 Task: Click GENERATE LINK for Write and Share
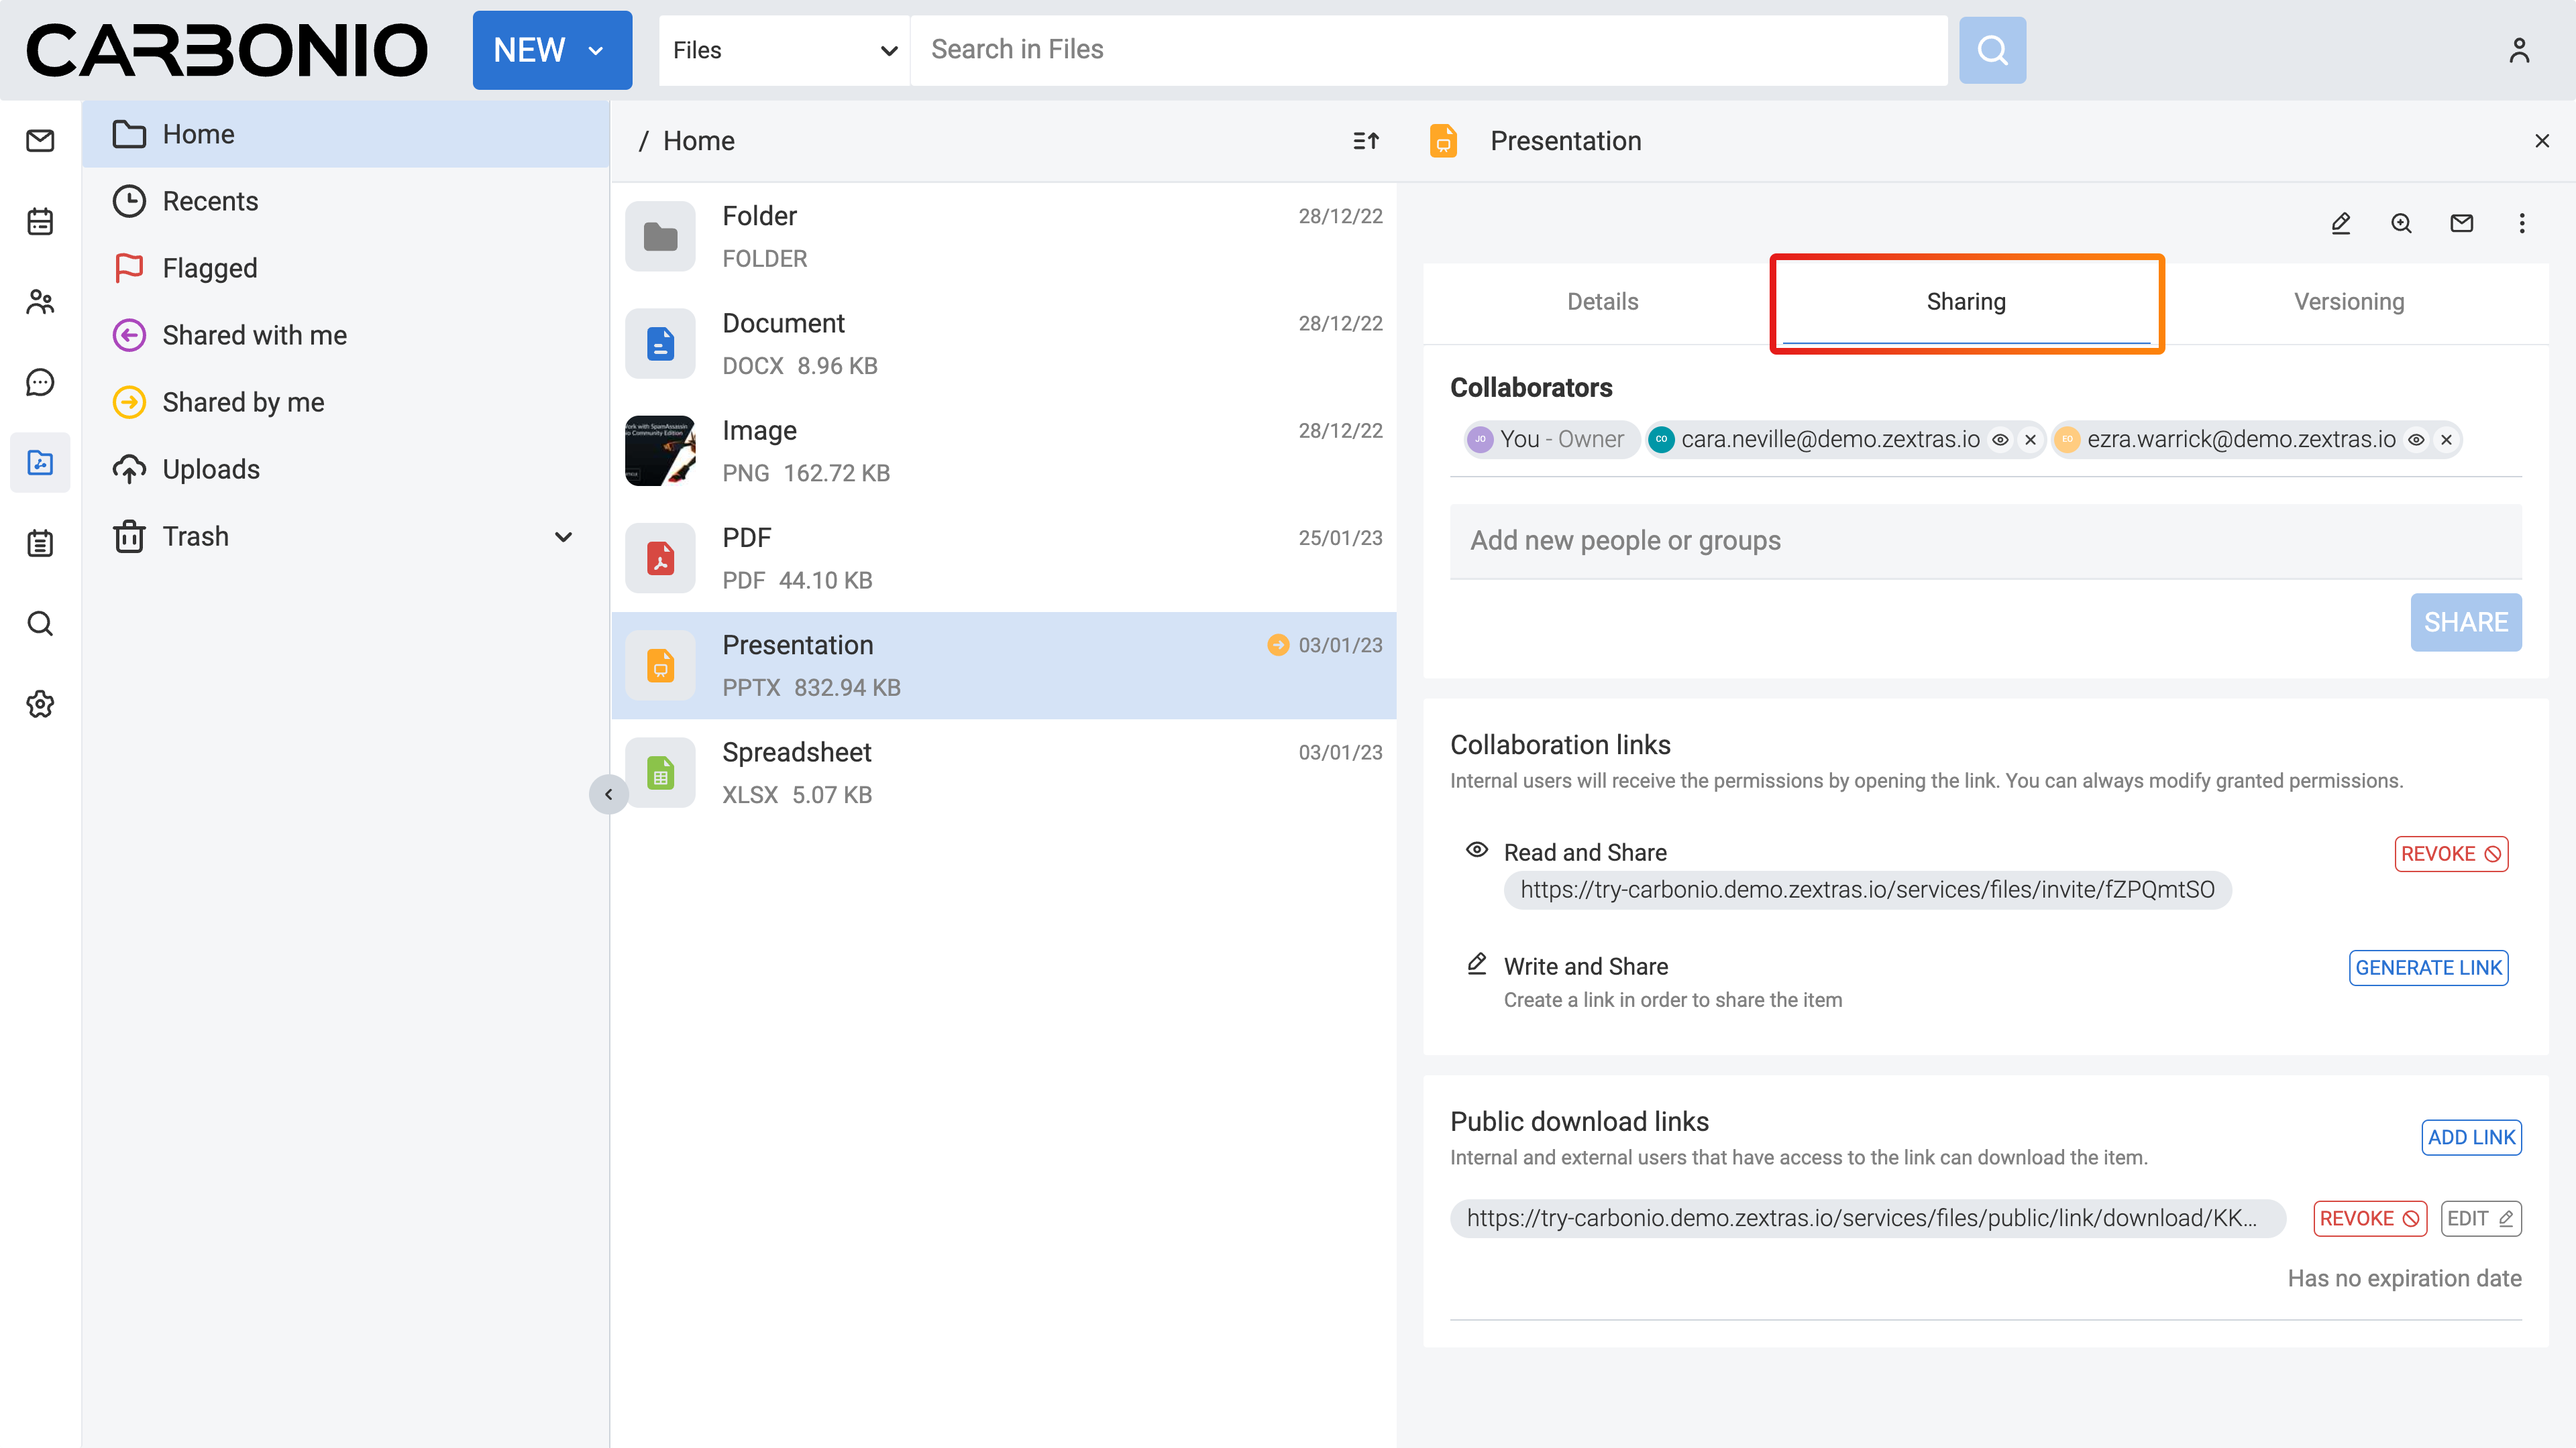click(2427, 967)
